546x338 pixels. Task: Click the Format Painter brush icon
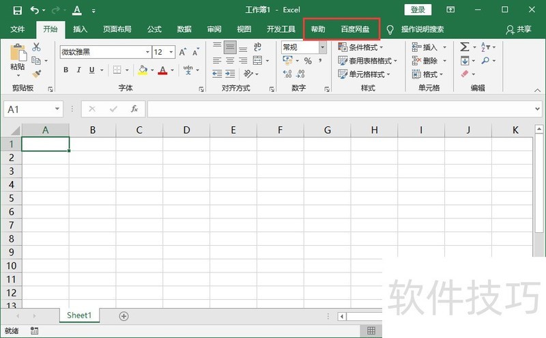coord(36,73)
